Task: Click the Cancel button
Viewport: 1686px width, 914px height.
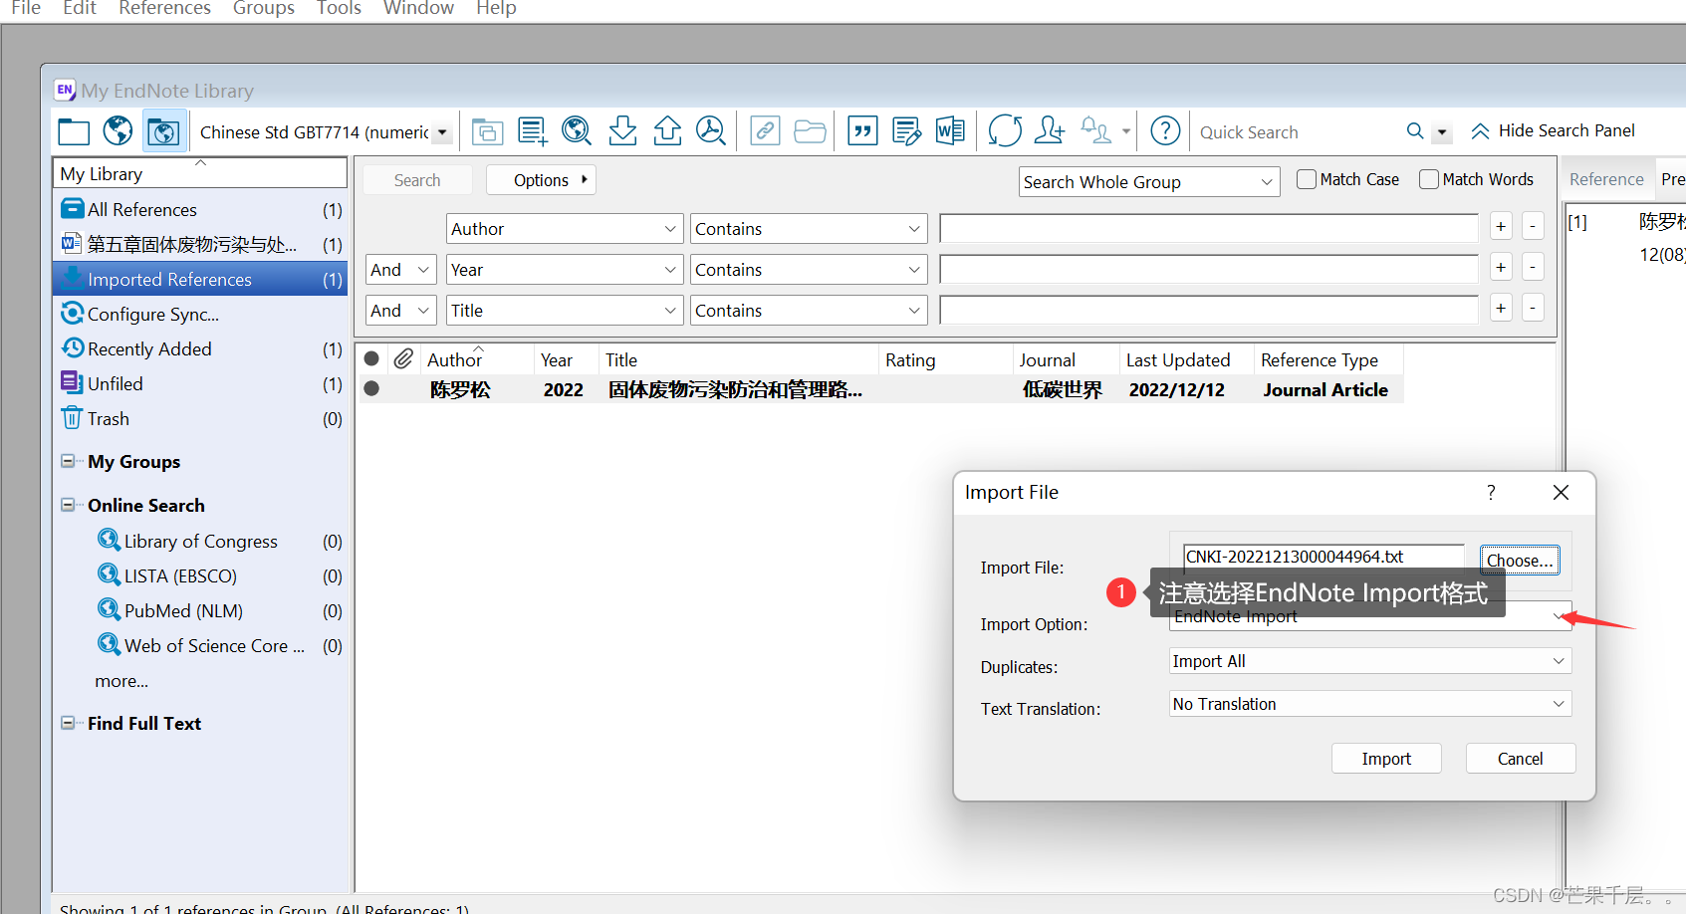Action: [1521, 759]
